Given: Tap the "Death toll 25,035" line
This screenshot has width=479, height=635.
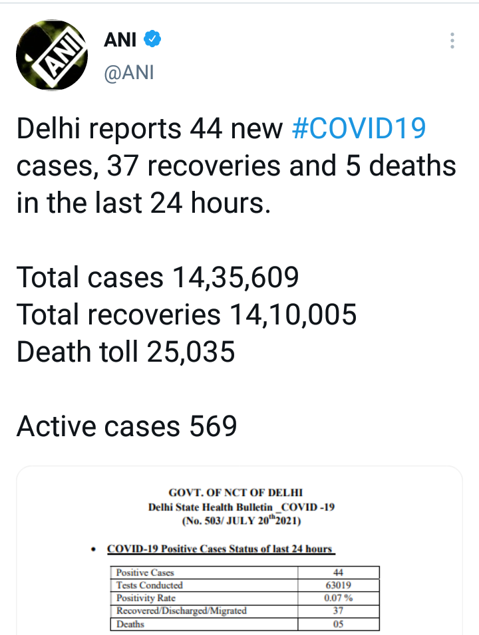Looking at the screenshot, I should (x=126, y=351).
